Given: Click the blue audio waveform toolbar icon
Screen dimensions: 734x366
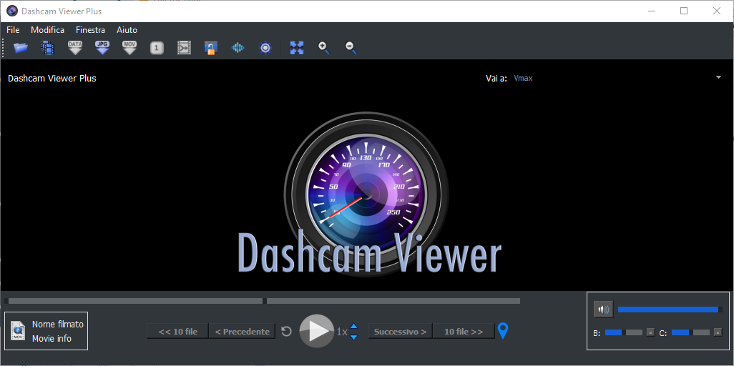Looking at the screenshot, I should click(238, 48).
